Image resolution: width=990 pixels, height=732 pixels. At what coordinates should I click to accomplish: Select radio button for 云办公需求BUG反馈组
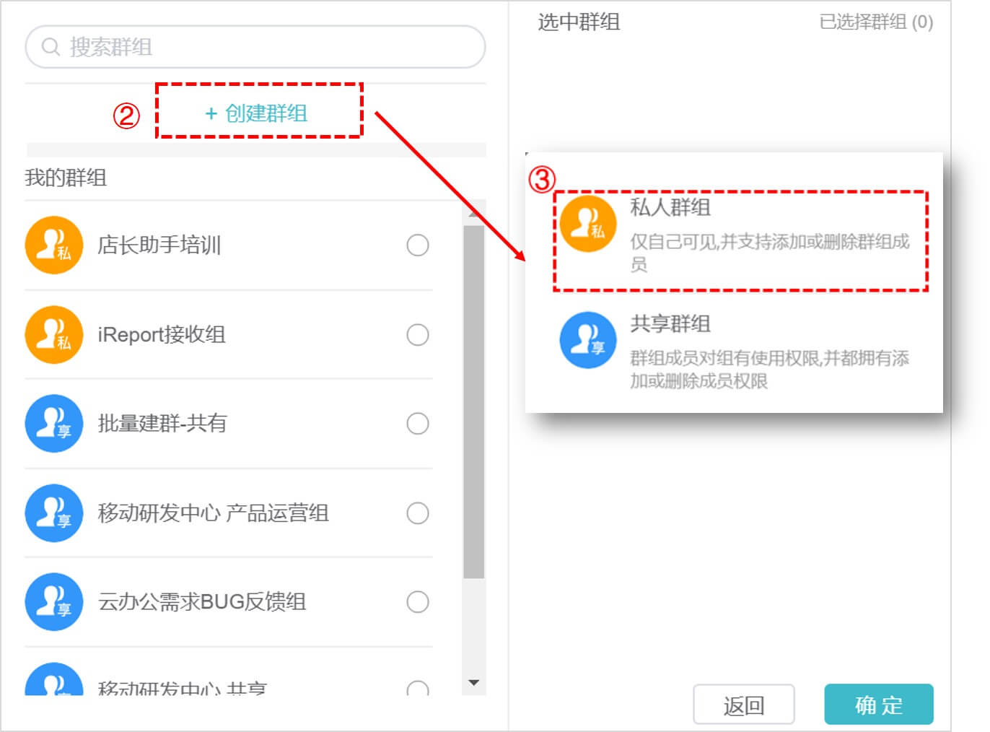(x=418, y=602)
